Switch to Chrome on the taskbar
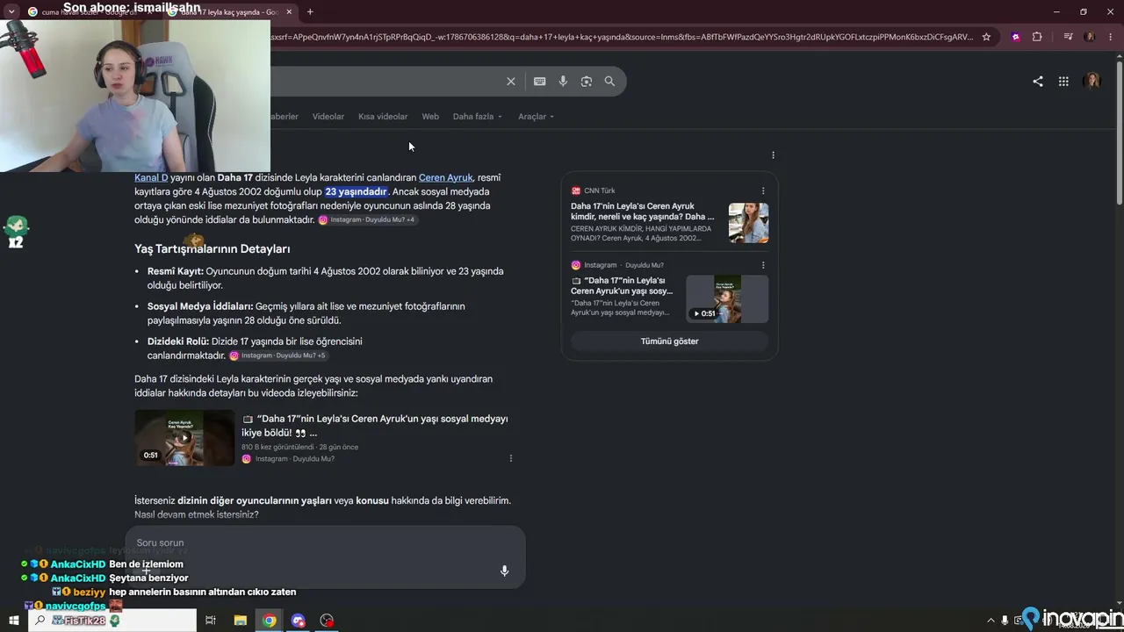Image resolution: width=1124 pixels, height=632 pixels. coord(270,621)
